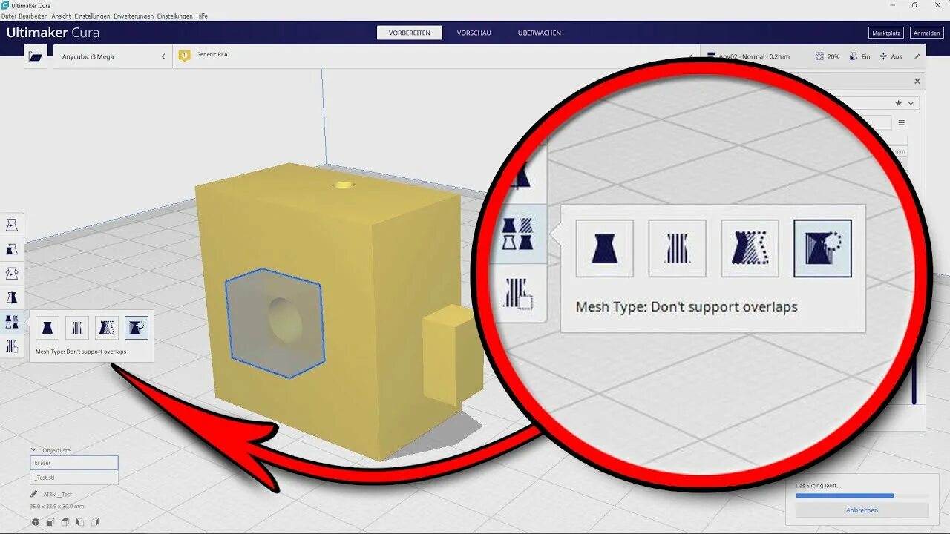This screenshot has width=950, height=534.
Task: Click the adhesion Aus icon
Action: point(883,56)
